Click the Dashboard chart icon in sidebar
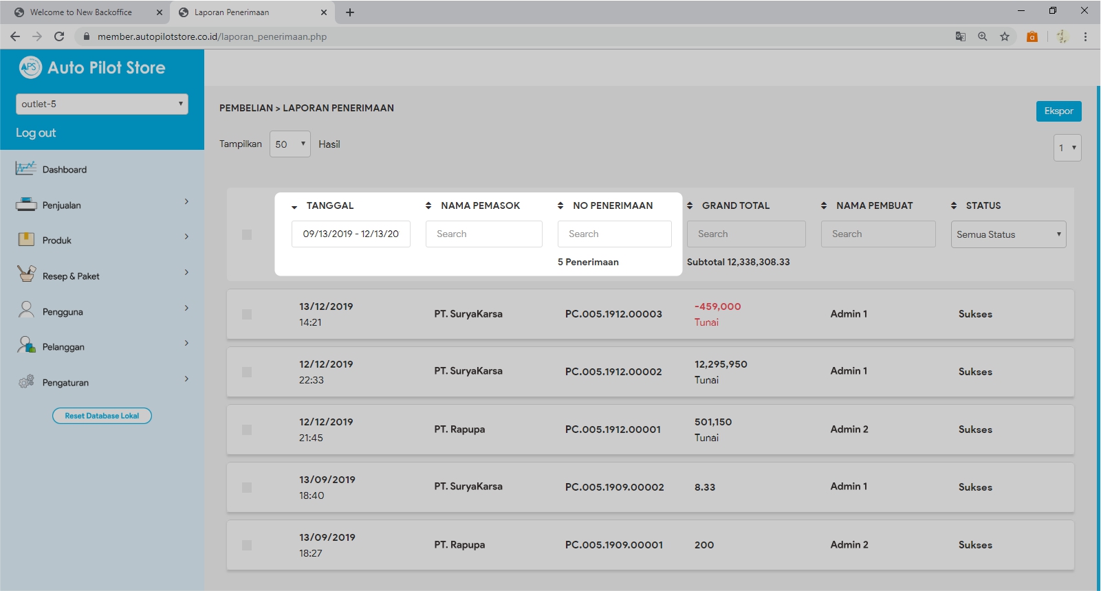1101x591 pixels. [x=25, y=168]
